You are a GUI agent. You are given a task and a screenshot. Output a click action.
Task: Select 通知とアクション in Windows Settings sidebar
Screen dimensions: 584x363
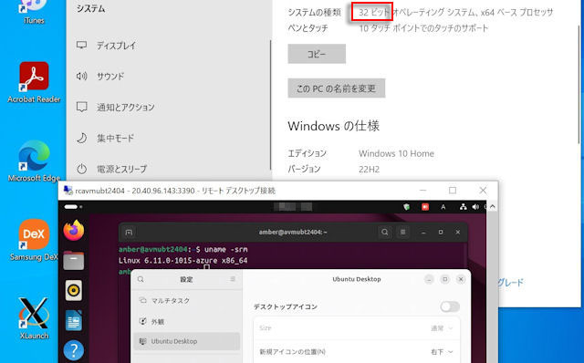pos(168,108)
